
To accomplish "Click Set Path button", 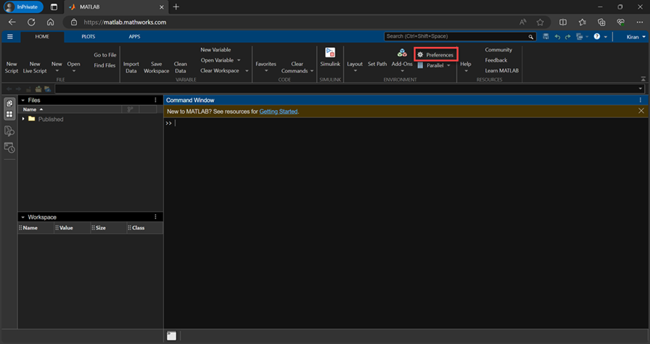I will pos(377,64).
